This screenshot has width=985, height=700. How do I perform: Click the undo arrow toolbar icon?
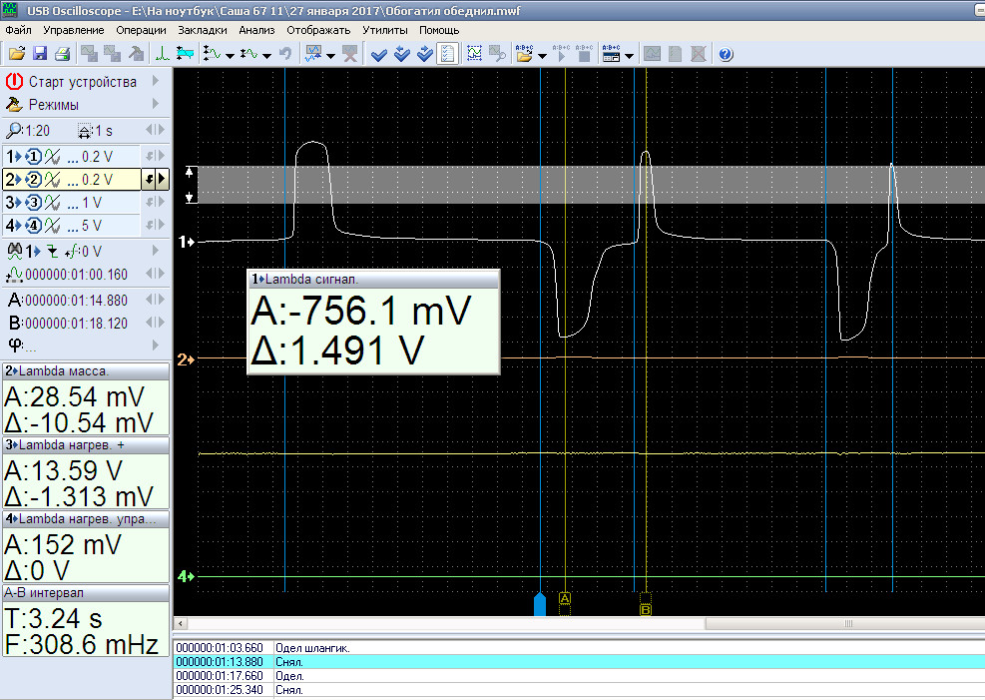[285, 54]
